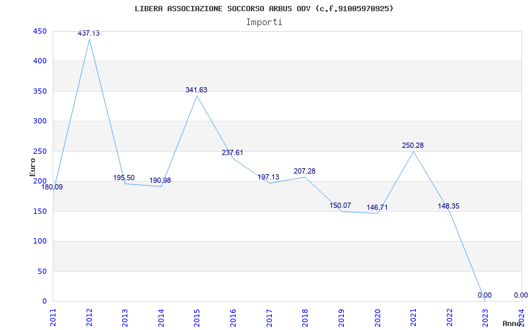Select the 2021 x-axis year label
Image resolution: width=528 pixels, height=330 pixels.
[414, 316]
